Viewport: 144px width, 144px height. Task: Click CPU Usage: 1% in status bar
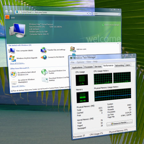(x=96, y=134)
